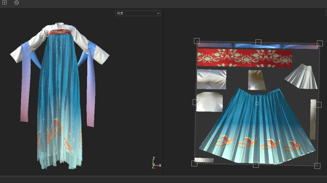
Task: Click the add-point square icon in top bar
Action: tap(4, 2)
